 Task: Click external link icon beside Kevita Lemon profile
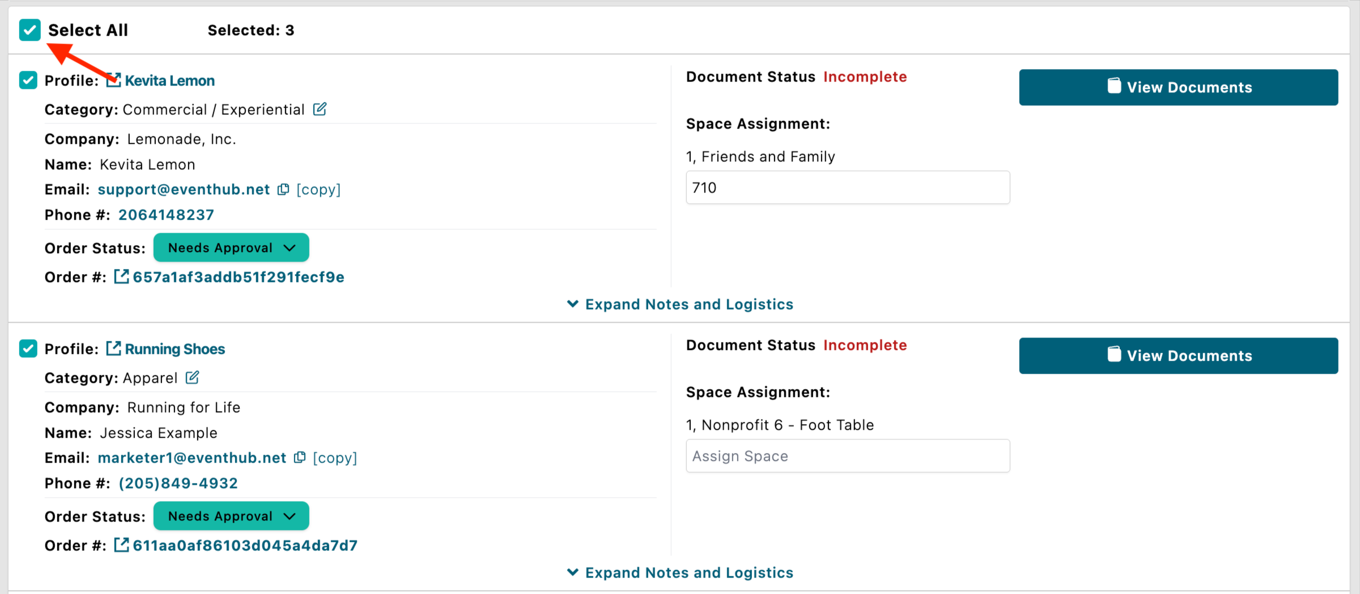coord(113,80)
